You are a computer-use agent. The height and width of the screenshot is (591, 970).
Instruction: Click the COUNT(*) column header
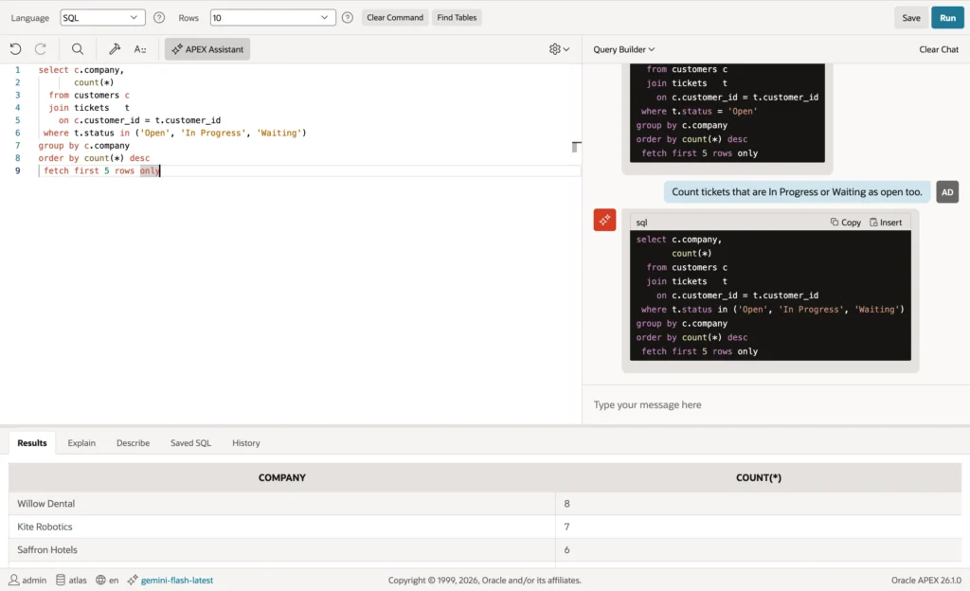(759, 477)
